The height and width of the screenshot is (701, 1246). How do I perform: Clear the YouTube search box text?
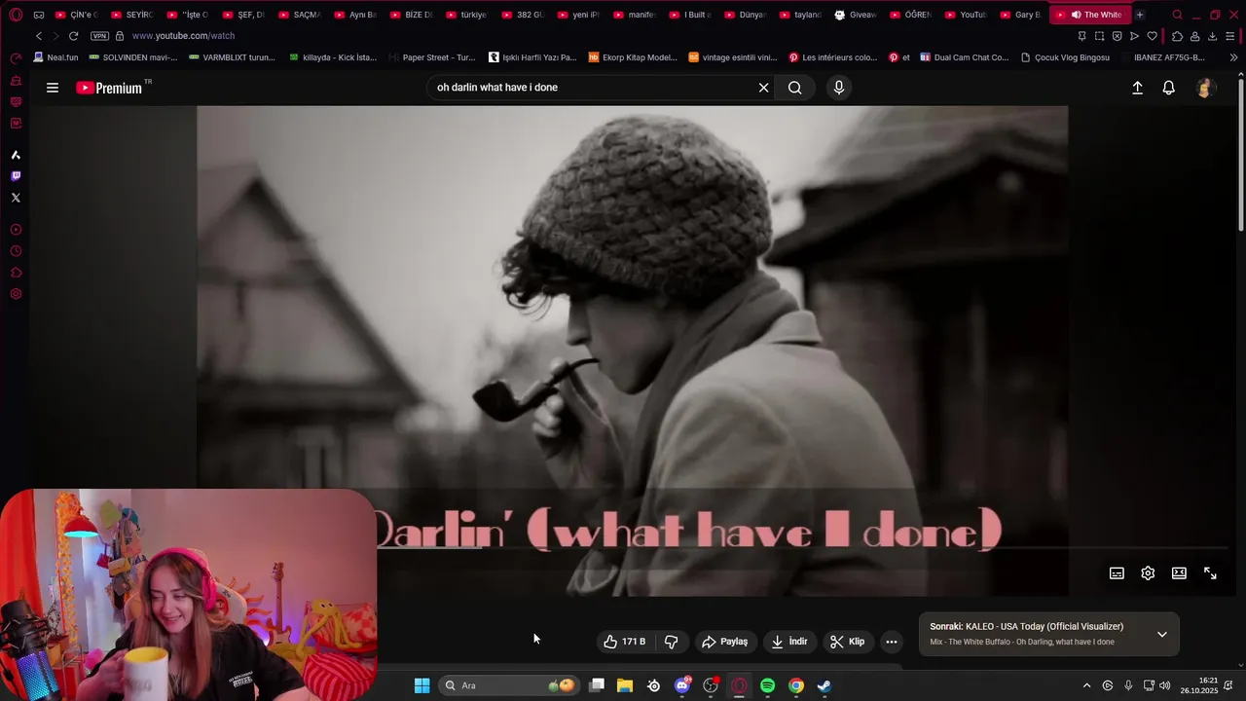click(763, 88)
